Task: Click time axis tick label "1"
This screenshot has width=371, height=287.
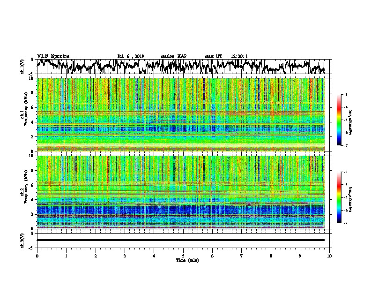Action: coord(66,256)
